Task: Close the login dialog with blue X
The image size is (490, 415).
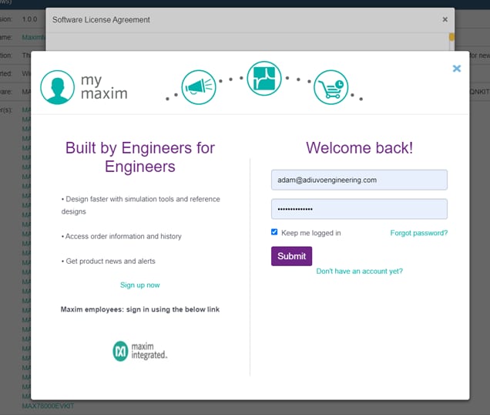Action: click(457, 69)
